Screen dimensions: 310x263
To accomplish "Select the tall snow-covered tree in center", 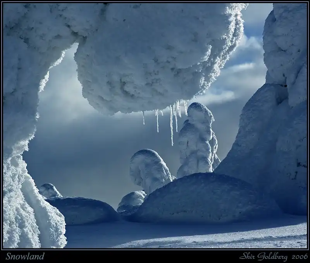I will (x=198, y=140).
